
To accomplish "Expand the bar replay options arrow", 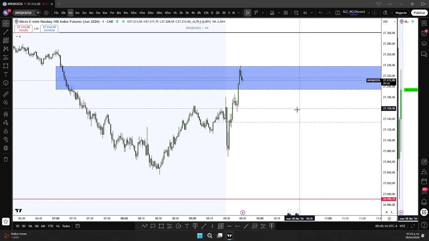I will coord(312,13).
